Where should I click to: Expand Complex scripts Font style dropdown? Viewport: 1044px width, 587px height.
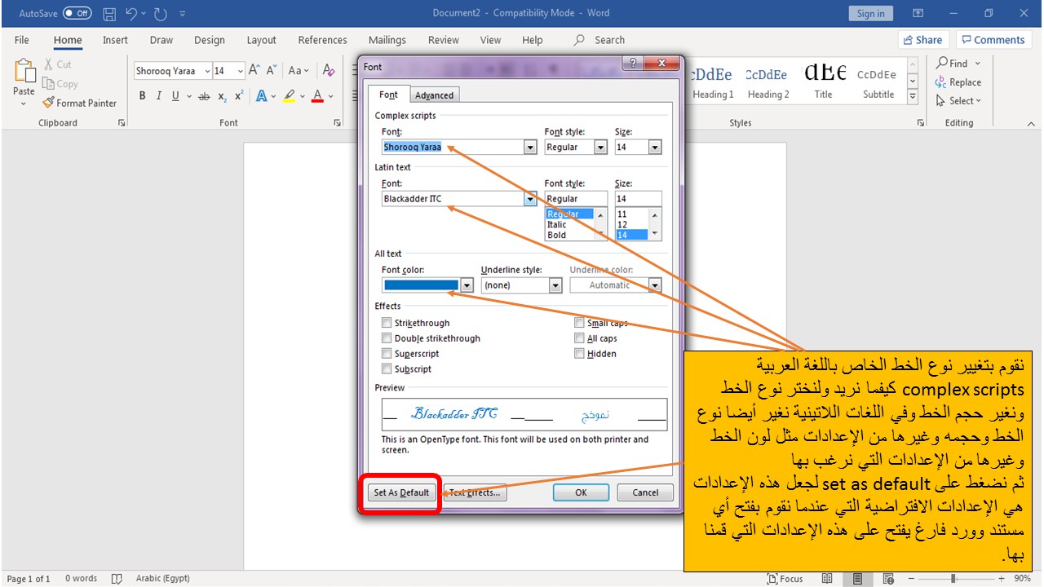601,148
